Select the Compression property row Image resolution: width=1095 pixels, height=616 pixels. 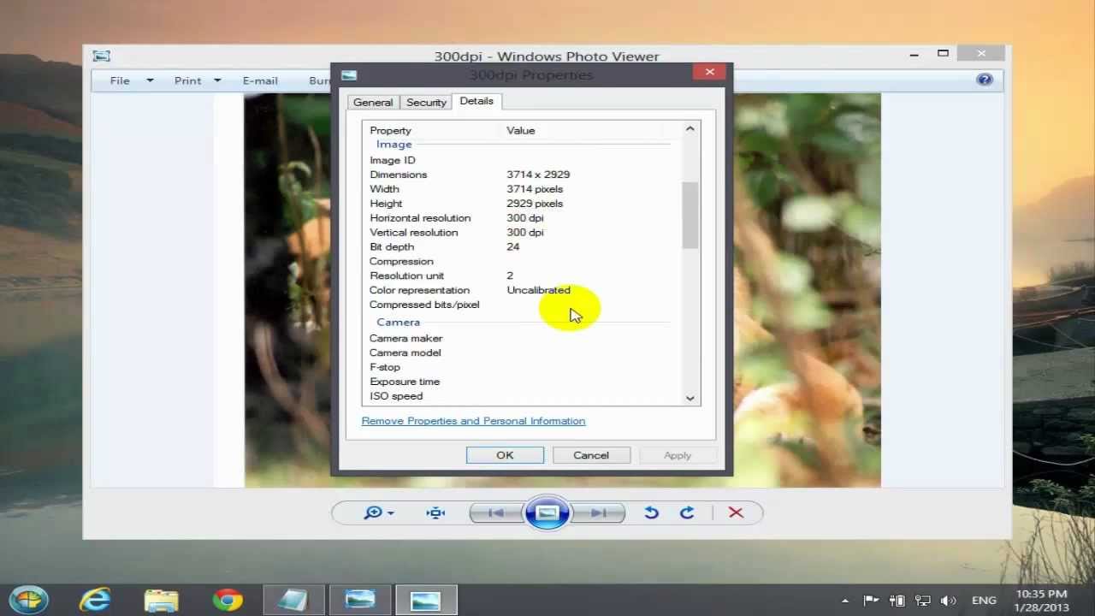(521, 262)
